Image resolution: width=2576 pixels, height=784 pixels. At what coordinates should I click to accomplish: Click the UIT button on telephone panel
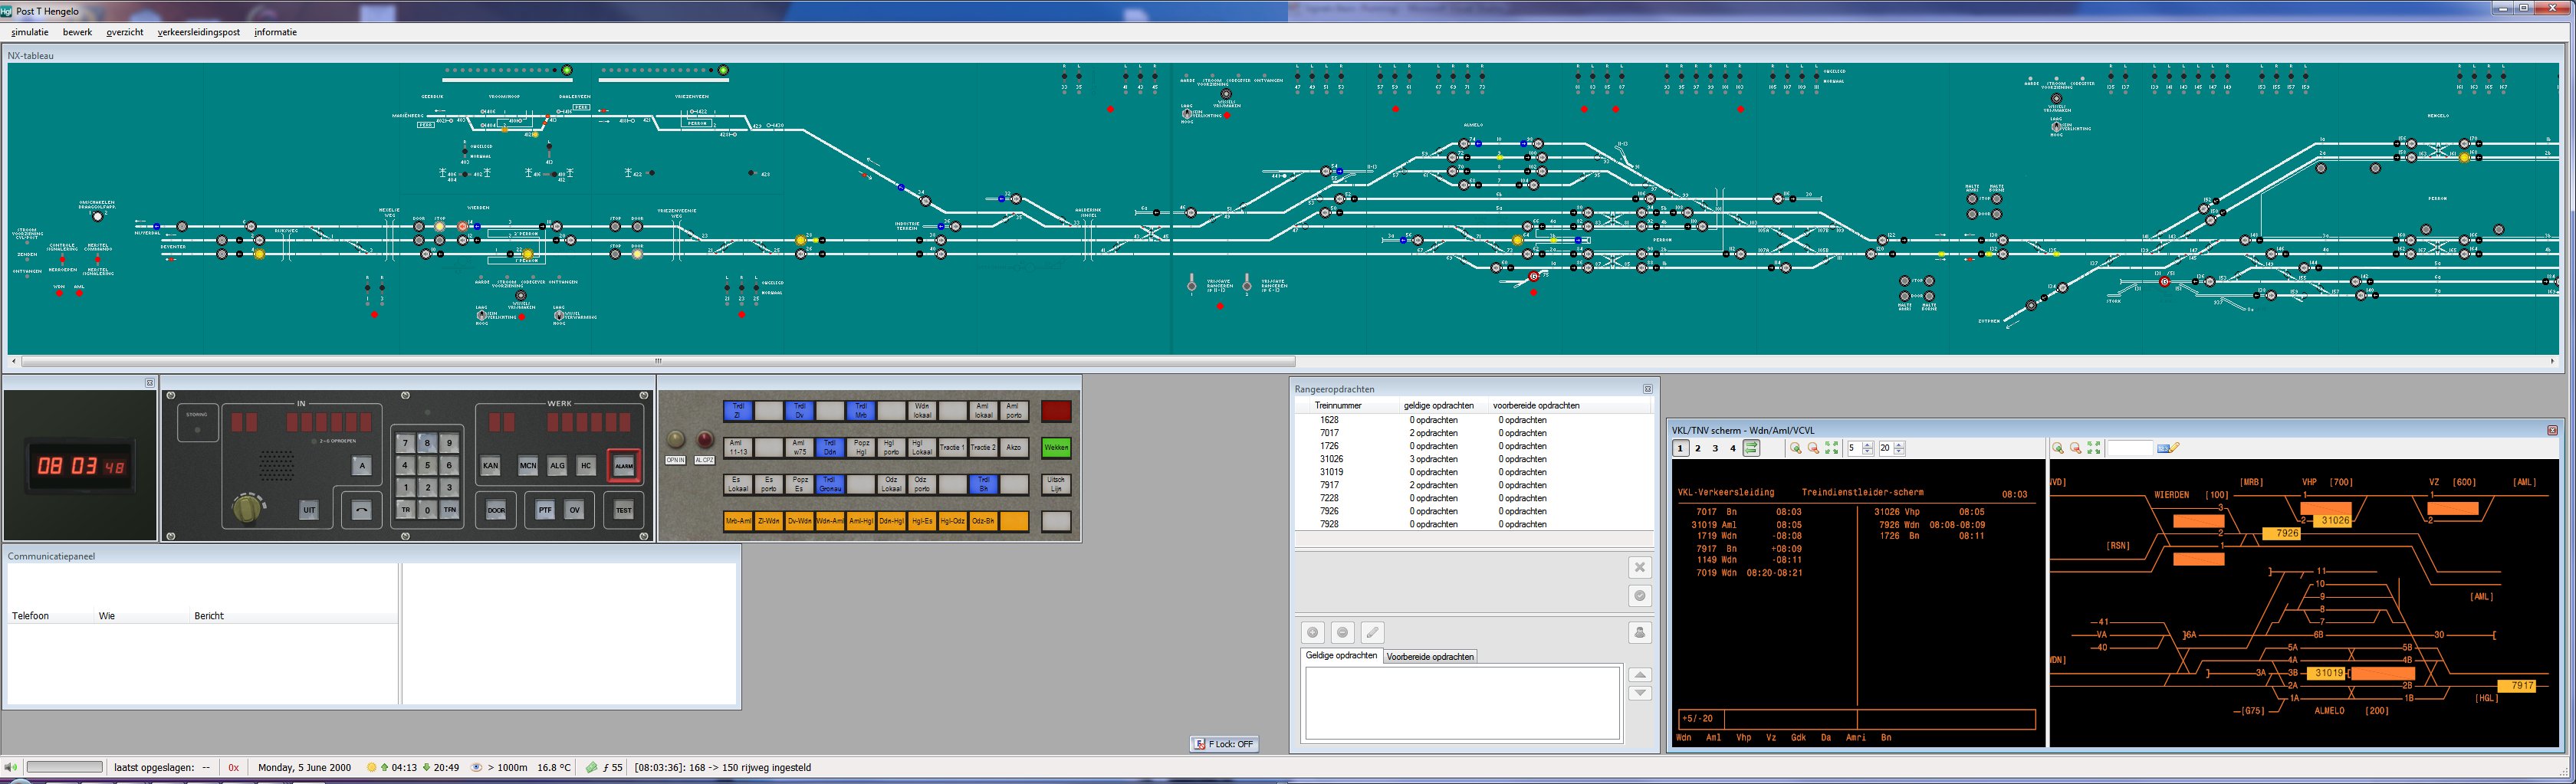pyautogui.click(x=309, y=510)
